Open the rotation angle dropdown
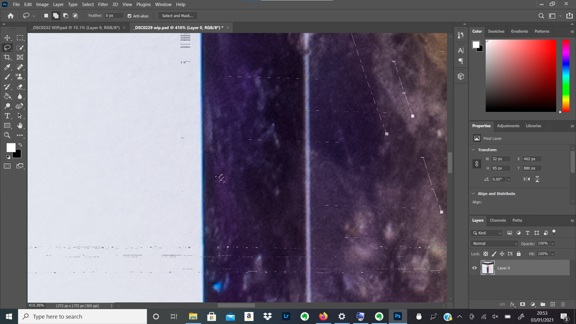The image size is (576, 324). (509, 179)
